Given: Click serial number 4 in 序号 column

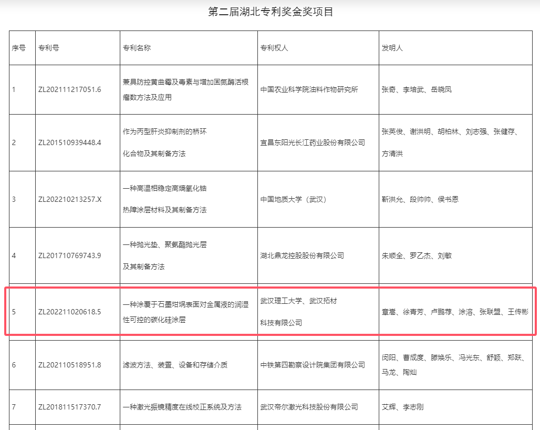Looking at the screenshot, I should point(14,255).
